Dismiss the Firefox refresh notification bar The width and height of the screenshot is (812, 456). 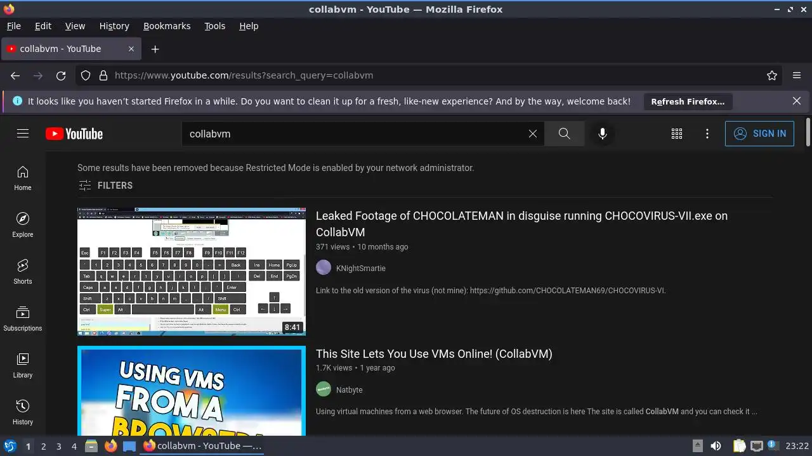point(797,101)
